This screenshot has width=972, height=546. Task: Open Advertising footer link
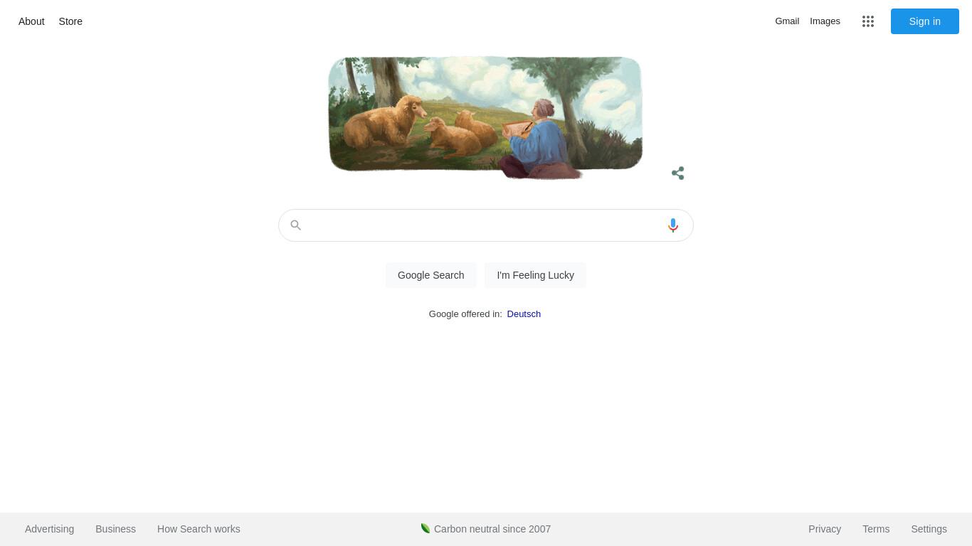point(49,529)
